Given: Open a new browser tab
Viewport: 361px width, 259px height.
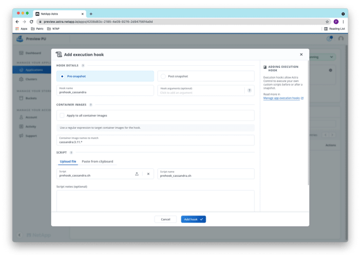Looking at the screenshot, I should [91, 14].
